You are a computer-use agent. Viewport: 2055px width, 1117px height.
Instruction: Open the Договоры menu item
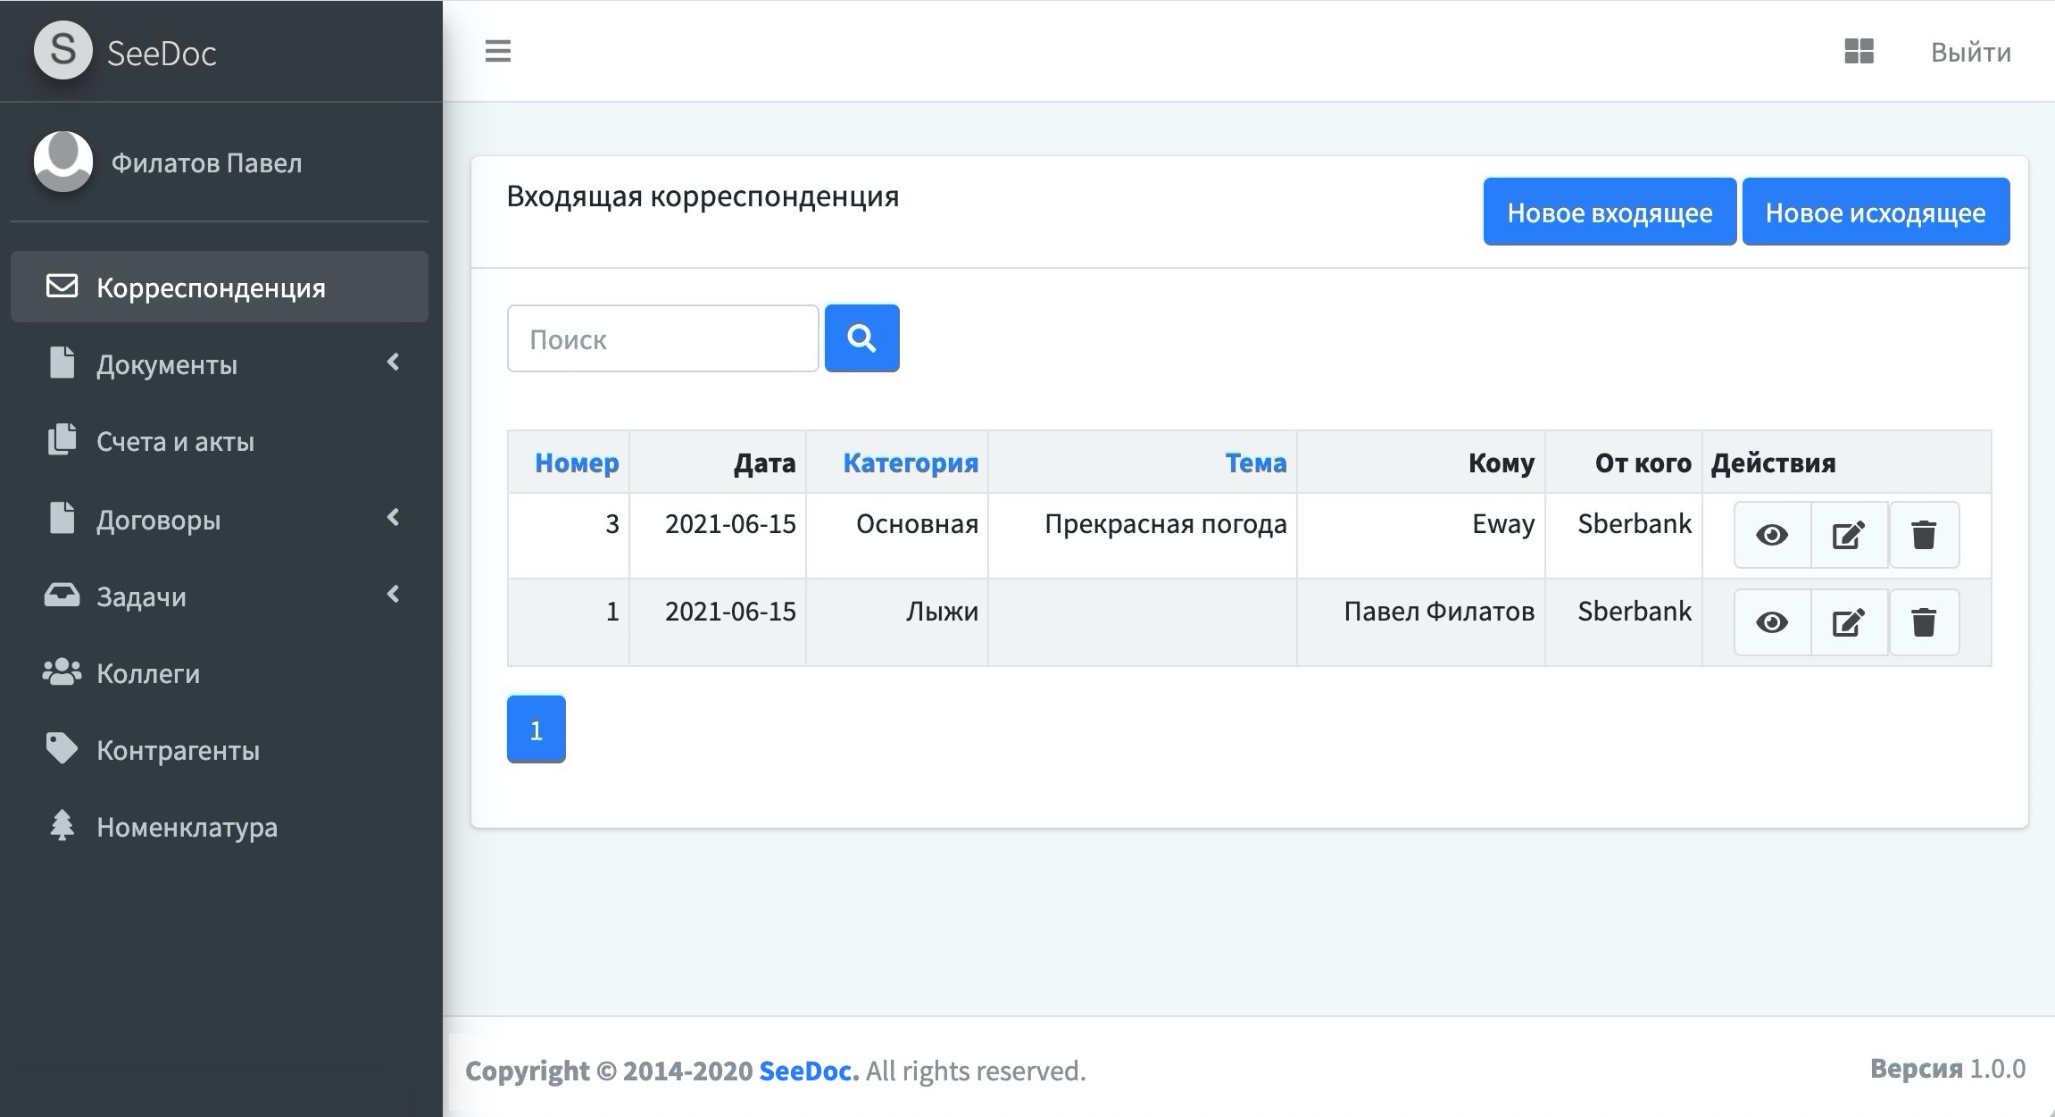point(220,519)
